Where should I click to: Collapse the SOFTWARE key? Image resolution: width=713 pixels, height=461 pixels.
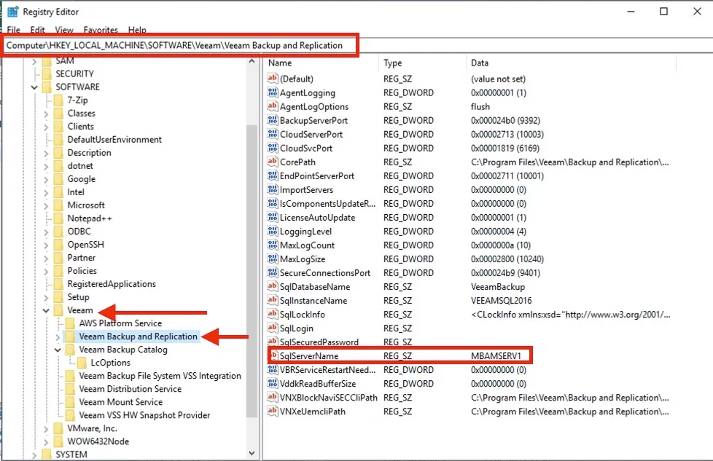(34, 87)
